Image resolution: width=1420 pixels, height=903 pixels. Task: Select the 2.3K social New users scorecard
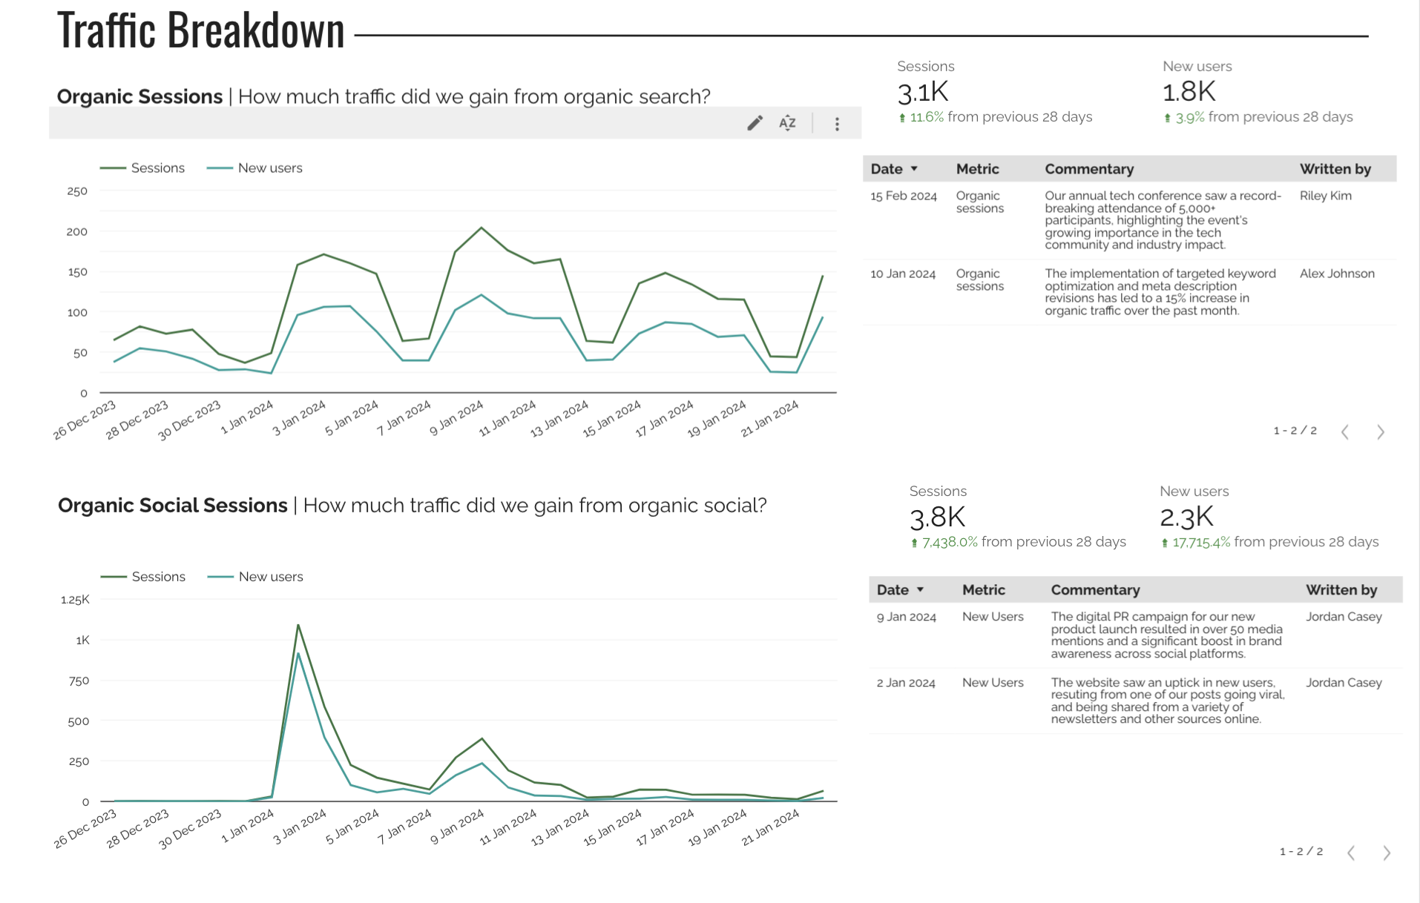tap(1269, 517)
